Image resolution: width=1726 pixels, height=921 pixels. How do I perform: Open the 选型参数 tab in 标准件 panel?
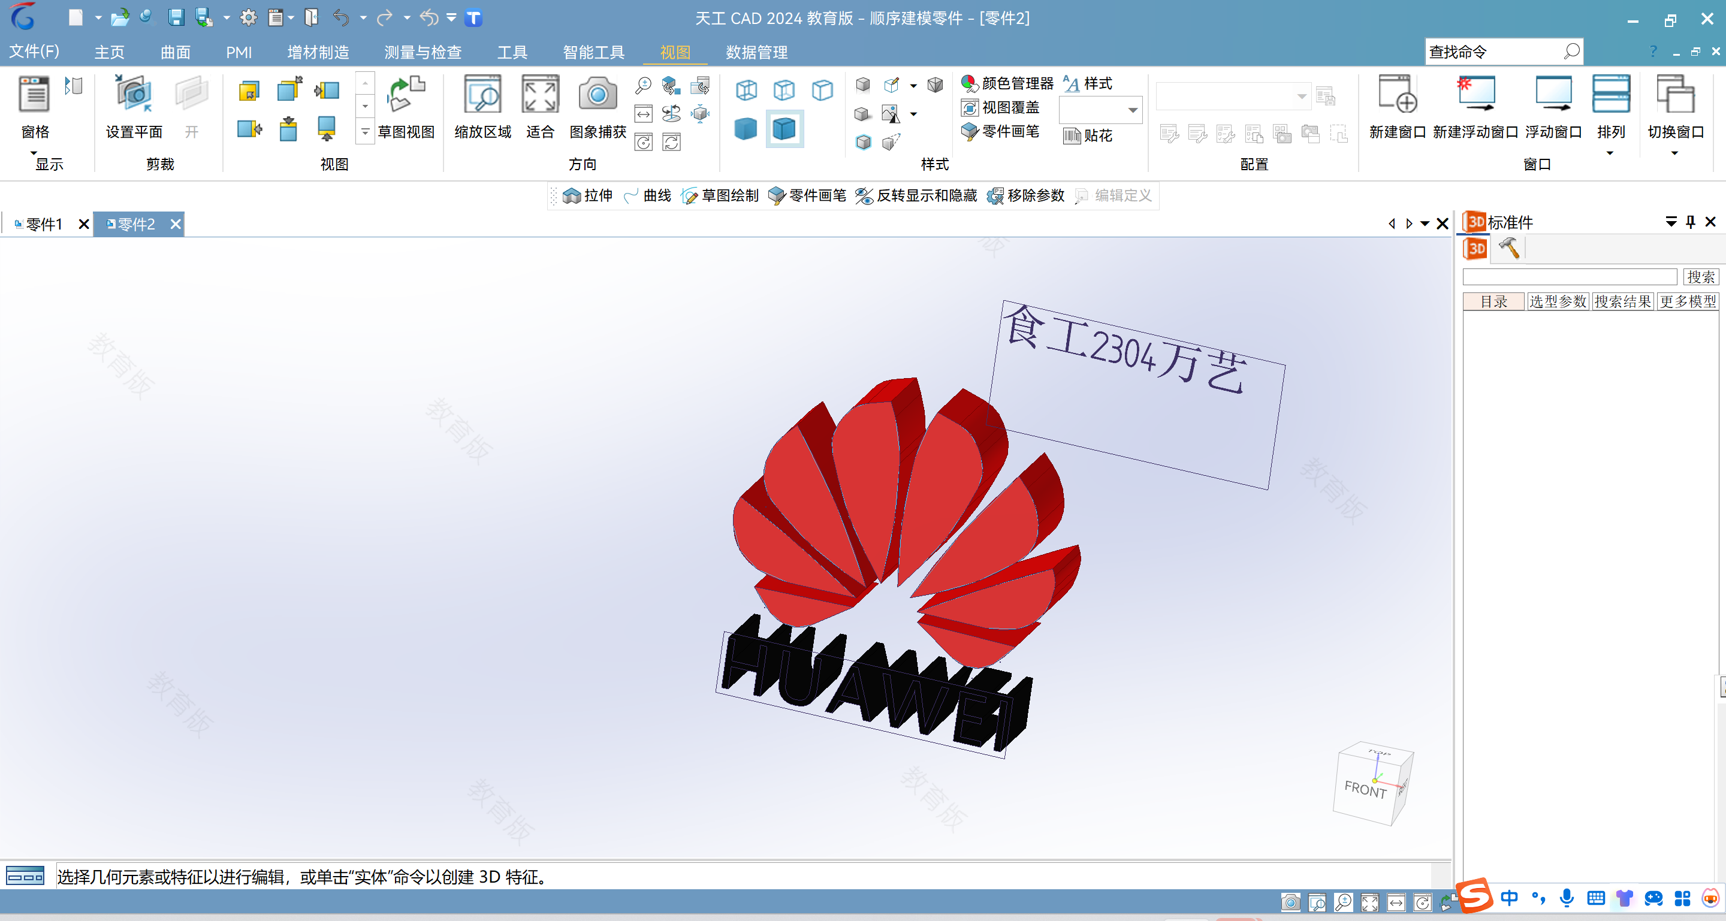pos(1557,301)
